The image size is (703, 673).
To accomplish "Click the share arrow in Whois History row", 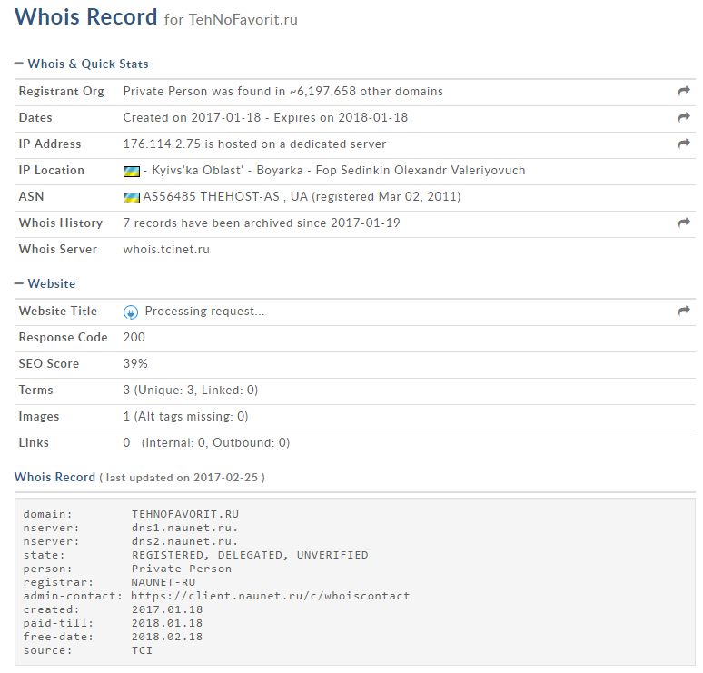I will 684,223.
